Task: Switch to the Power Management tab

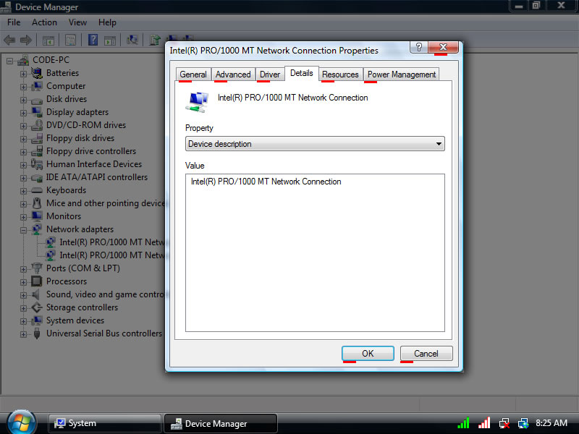Action: pyautogui.click(x=401, y=75)
